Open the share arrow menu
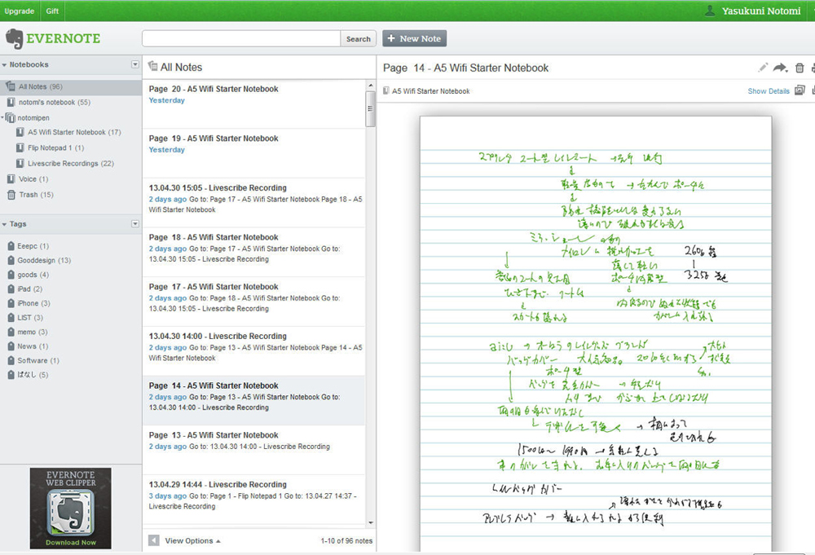Screen dimensions: 815x555 780,68
